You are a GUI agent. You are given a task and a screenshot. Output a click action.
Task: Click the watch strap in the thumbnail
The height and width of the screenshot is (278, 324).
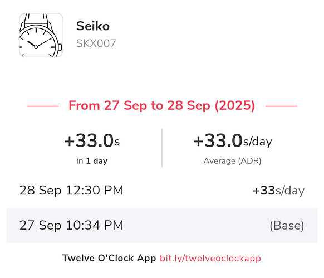(x=37, y=19)
